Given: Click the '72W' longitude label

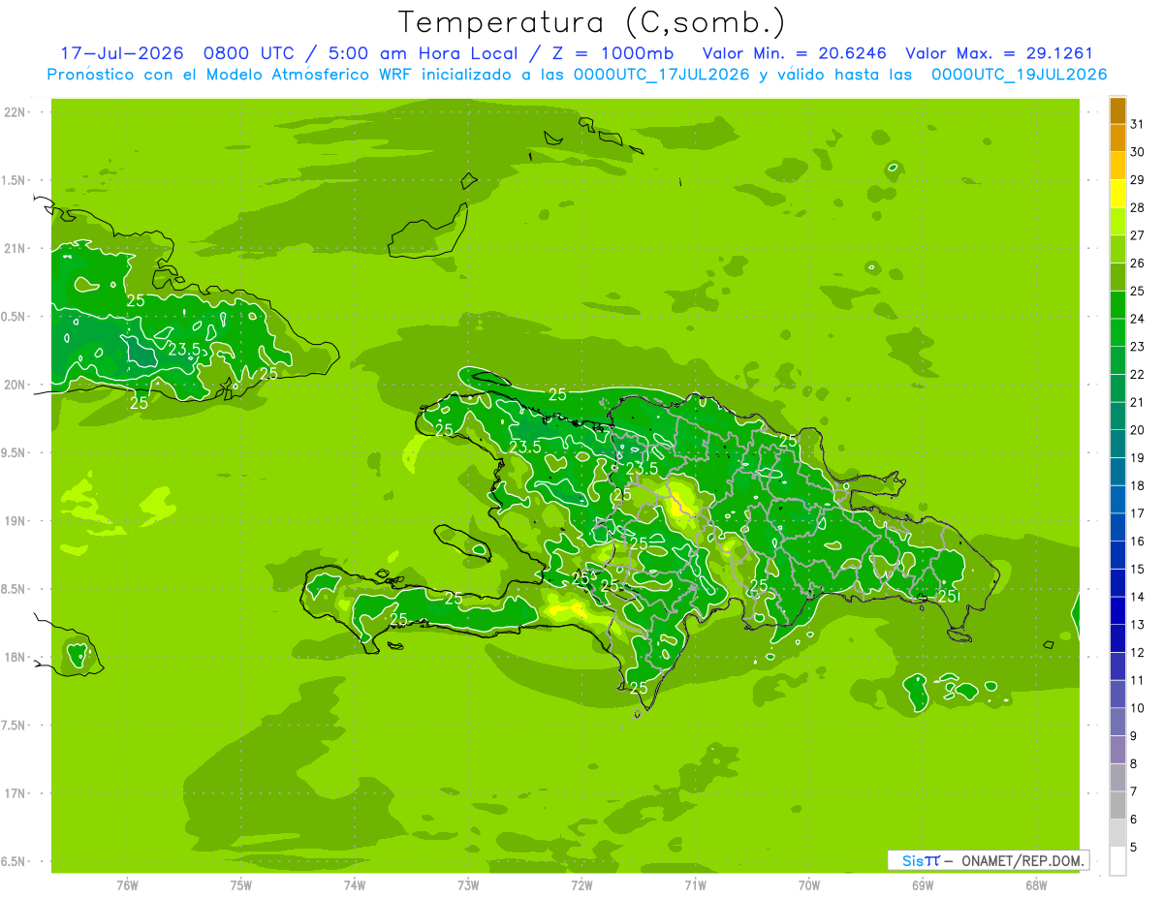Looking at the screenshot, I should pos(581,885).
